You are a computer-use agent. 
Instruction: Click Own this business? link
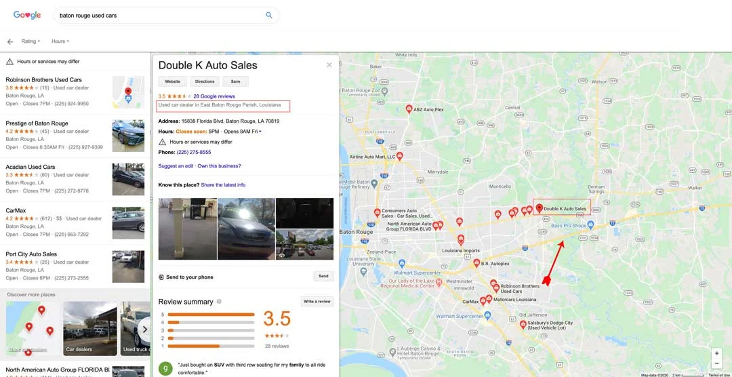pyautogui.click(x=219, y=166)
